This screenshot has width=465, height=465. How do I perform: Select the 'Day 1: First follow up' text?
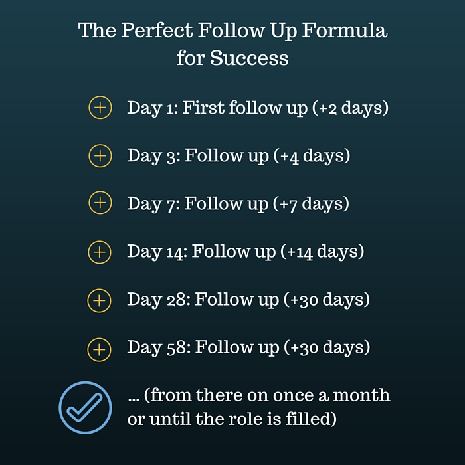[x=217, y=108]
